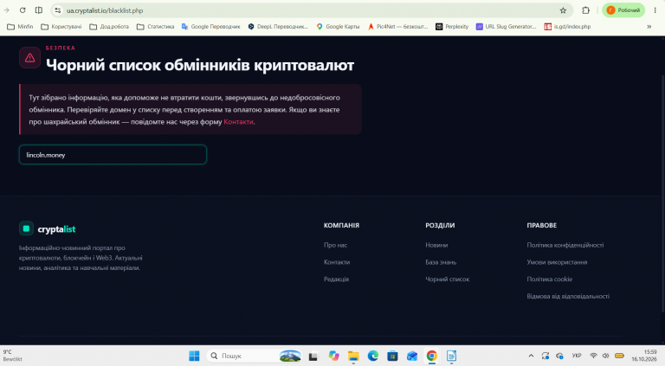Viewport: 665px width, 366px height.
Task: Open the Windows Start menu
Action: [x=194, y=356]
